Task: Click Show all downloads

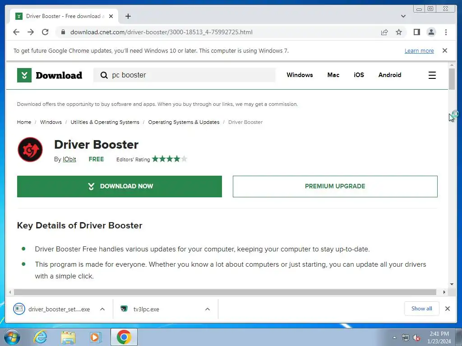Action: point(422,308)
